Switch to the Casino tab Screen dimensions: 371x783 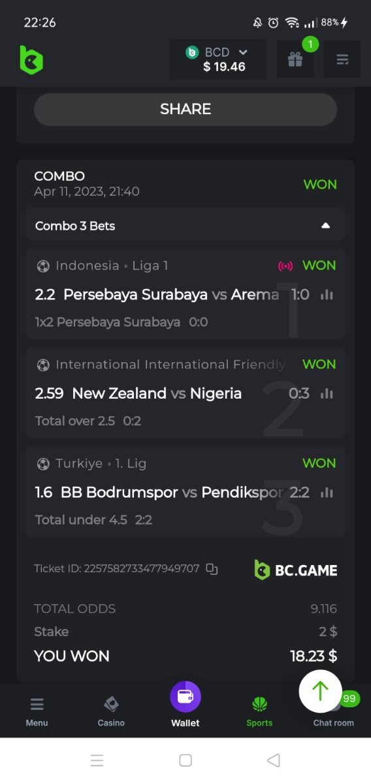[111, 711]
